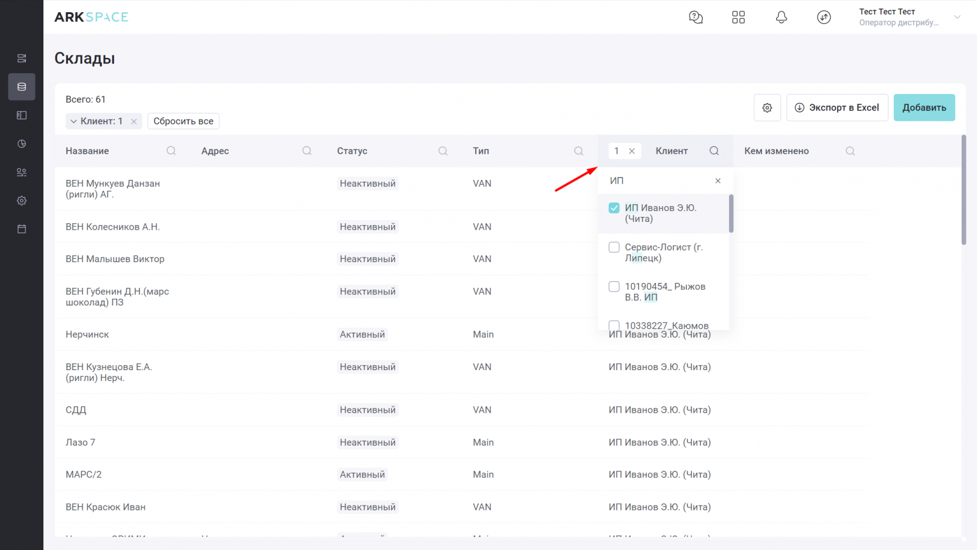Click the Тест Тест Тест user name
Viewport: 977px width, 550px height.
(887, 12)
